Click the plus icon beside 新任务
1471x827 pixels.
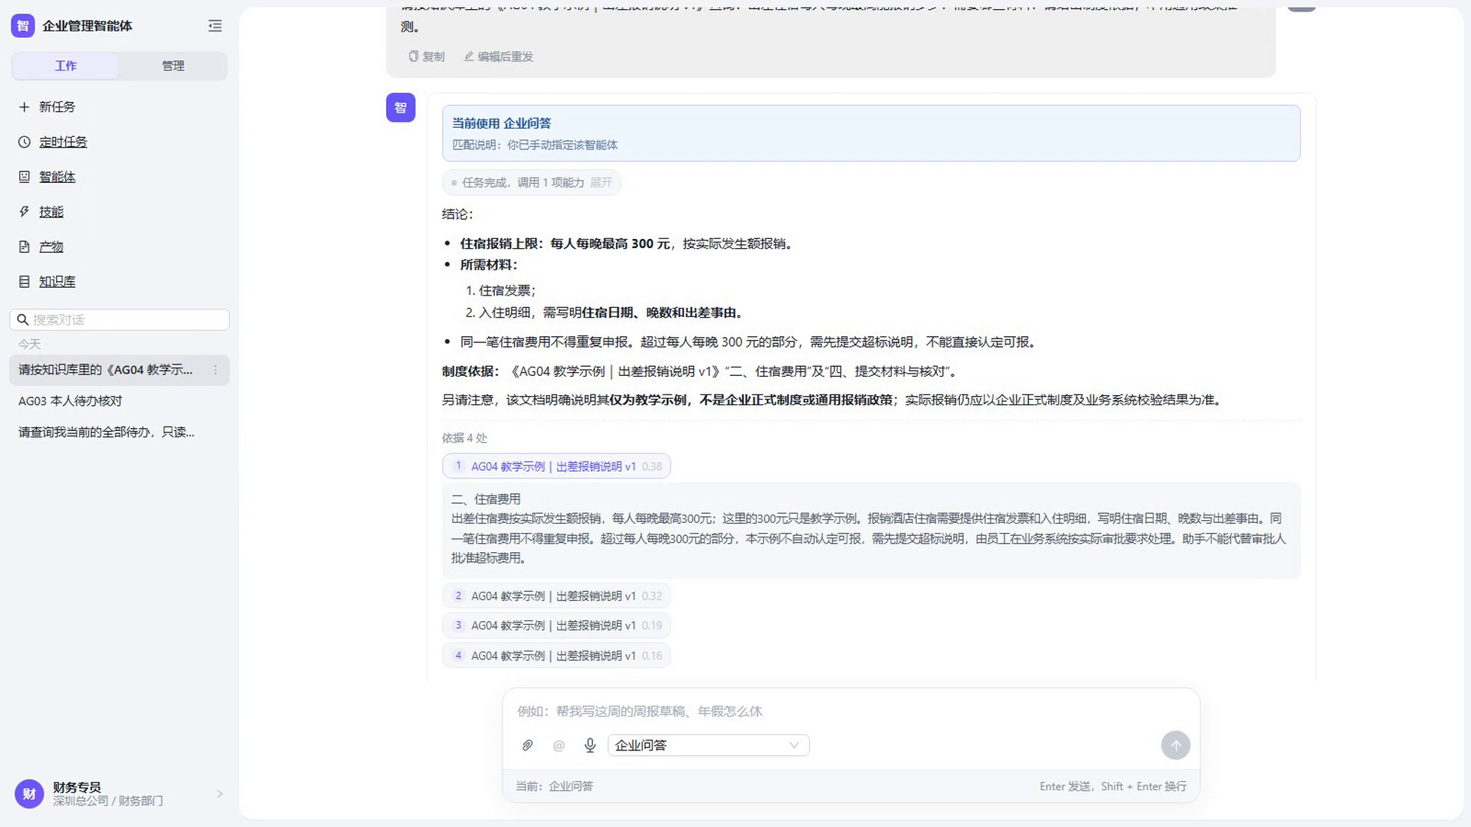coord(25,107)
